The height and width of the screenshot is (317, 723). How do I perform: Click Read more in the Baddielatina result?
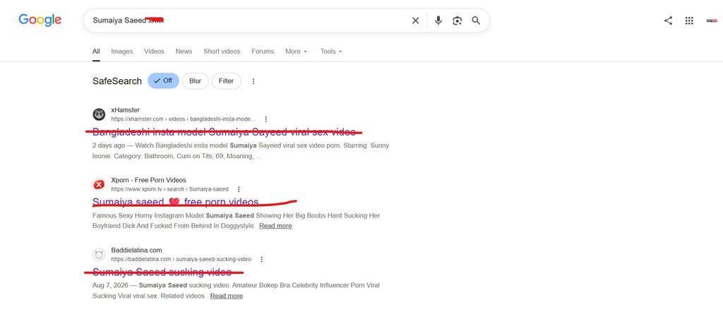tap(227, 296)
